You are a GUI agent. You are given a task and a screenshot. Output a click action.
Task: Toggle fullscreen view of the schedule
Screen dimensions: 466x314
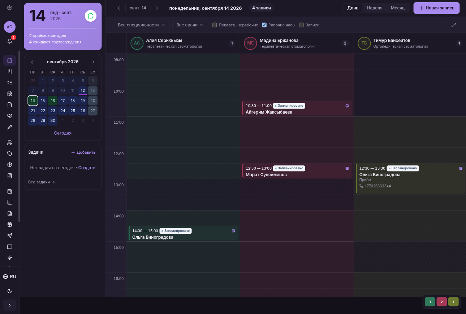click(454, 25)
